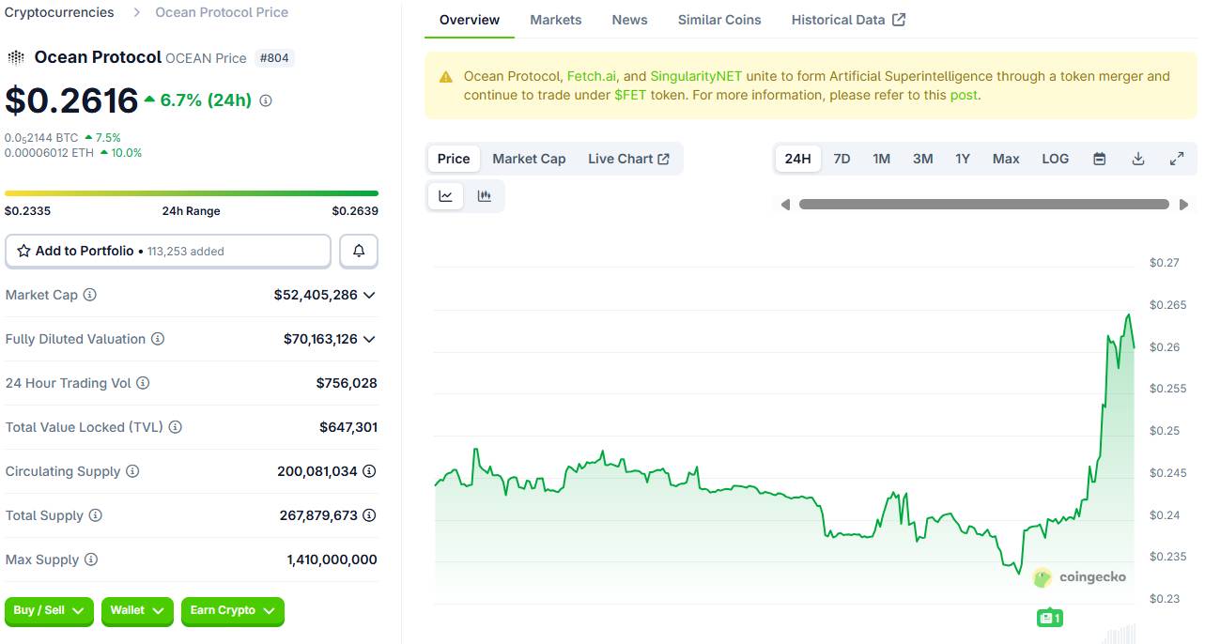Download chart data with download icon
The width and height of the screenshot is (1205, 644).
(x=1137, y=159)
